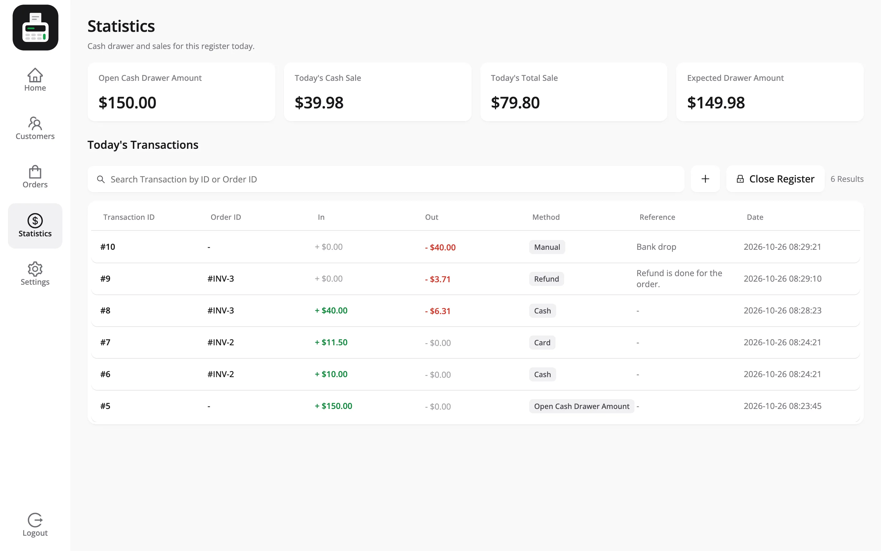
Task: Click the Card method badge
Action: click(x=542, y=343)
